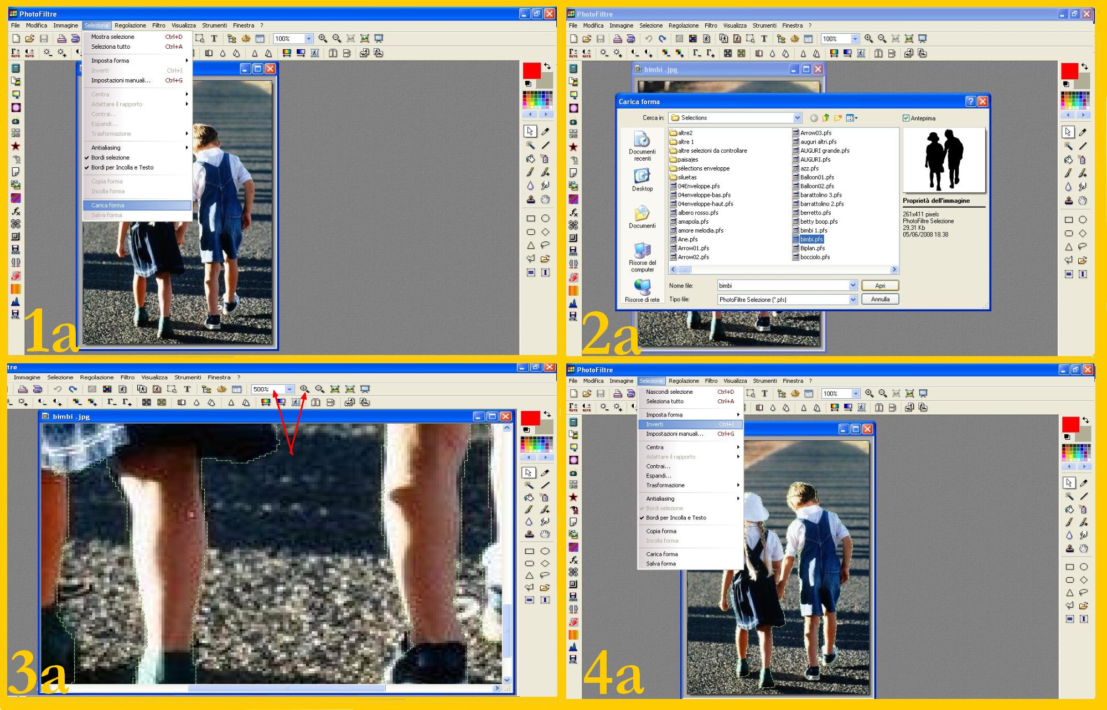
Task: Click red foreground color swatch in panel 3a
Action: (x=530, y=418)
